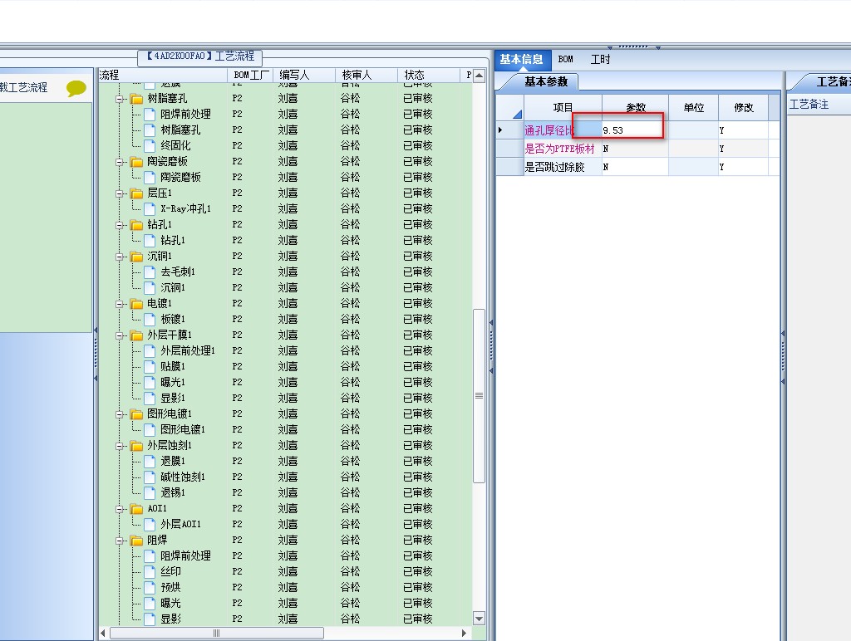The width and height of the screenshot is (851, 641).
Task: Collapse the 图形电镀1 tree node
Action: point(120,415)
